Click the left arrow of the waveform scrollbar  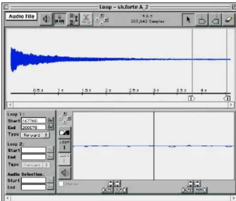[10, 105]
